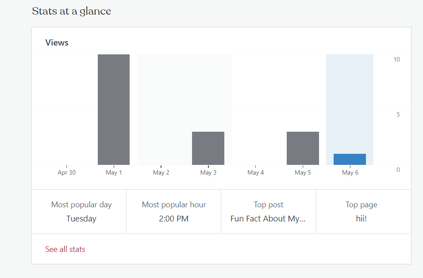Click the May 1 date label
Screen dimensions: 423x278
tap(114, 172)
